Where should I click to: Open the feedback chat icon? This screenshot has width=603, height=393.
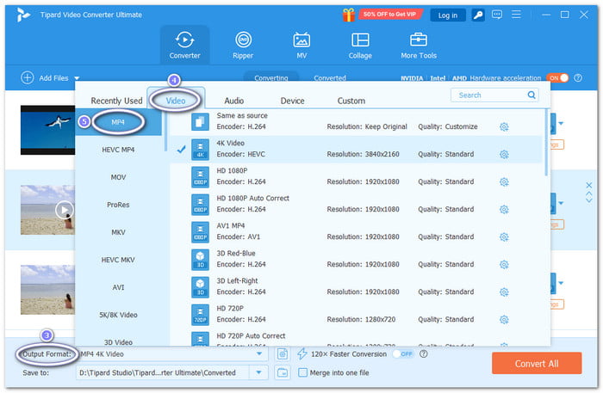coord(497,15)
